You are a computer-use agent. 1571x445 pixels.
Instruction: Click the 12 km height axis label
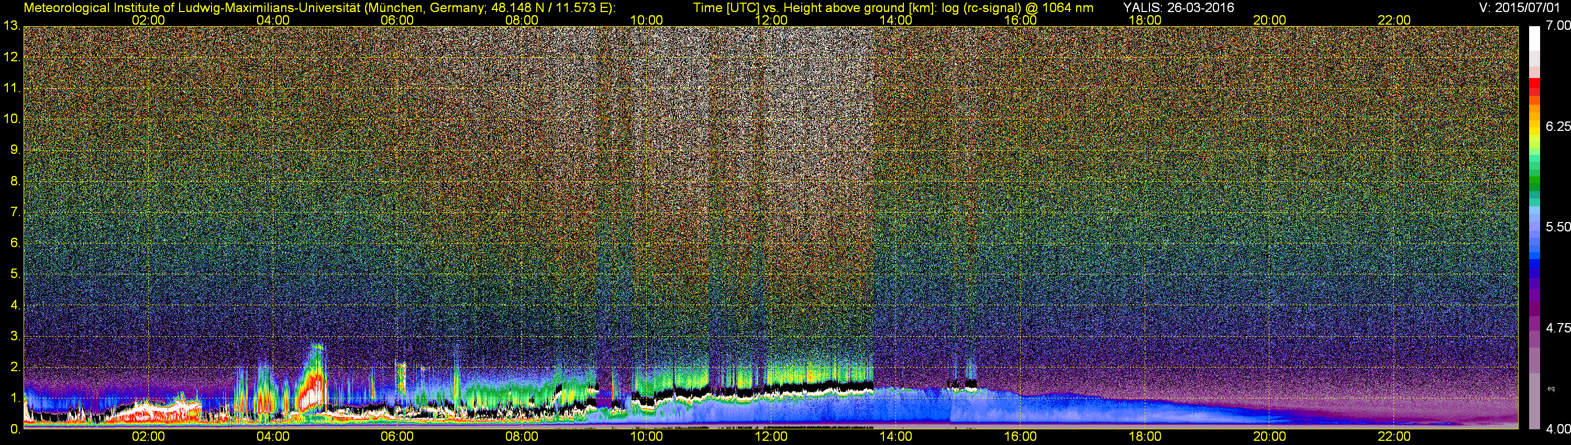(12, 57)
